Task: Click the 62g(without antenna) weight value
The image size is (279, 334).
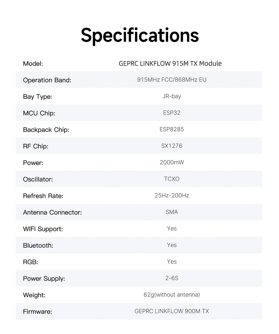Action: [172, 295]
